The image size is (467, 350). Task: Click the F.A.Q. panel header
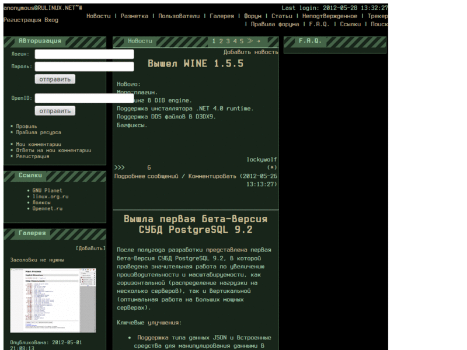pos(310,41)
